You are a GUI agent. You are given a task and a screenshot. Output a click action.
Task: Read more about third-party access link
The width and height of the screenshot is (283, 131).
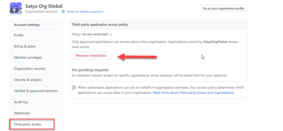pyautogui.click(x=193, y=93)
